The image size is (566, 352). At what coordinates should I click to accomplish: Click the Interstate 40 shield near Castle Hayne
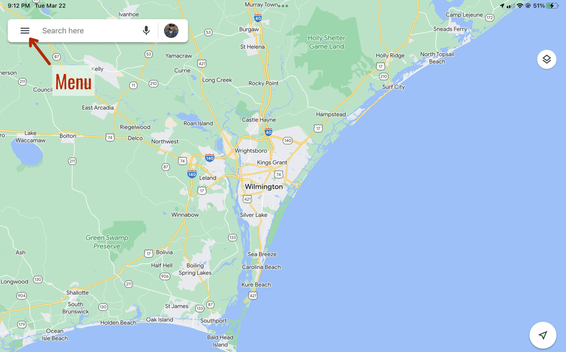(x=268, y=132)
